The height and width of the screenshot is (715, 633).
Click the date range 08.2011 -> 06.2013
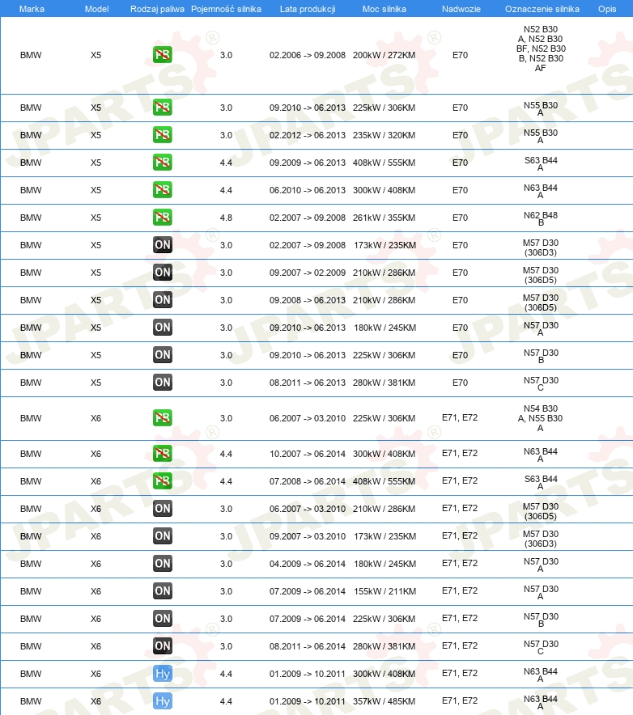[308, 383]
